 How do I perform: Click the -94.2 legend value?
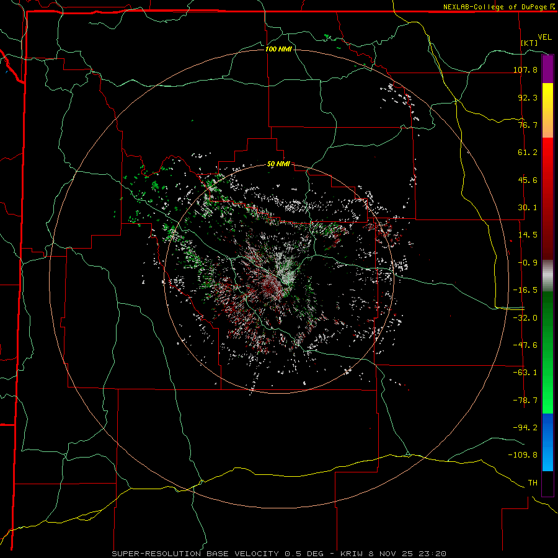coord(525,427)
